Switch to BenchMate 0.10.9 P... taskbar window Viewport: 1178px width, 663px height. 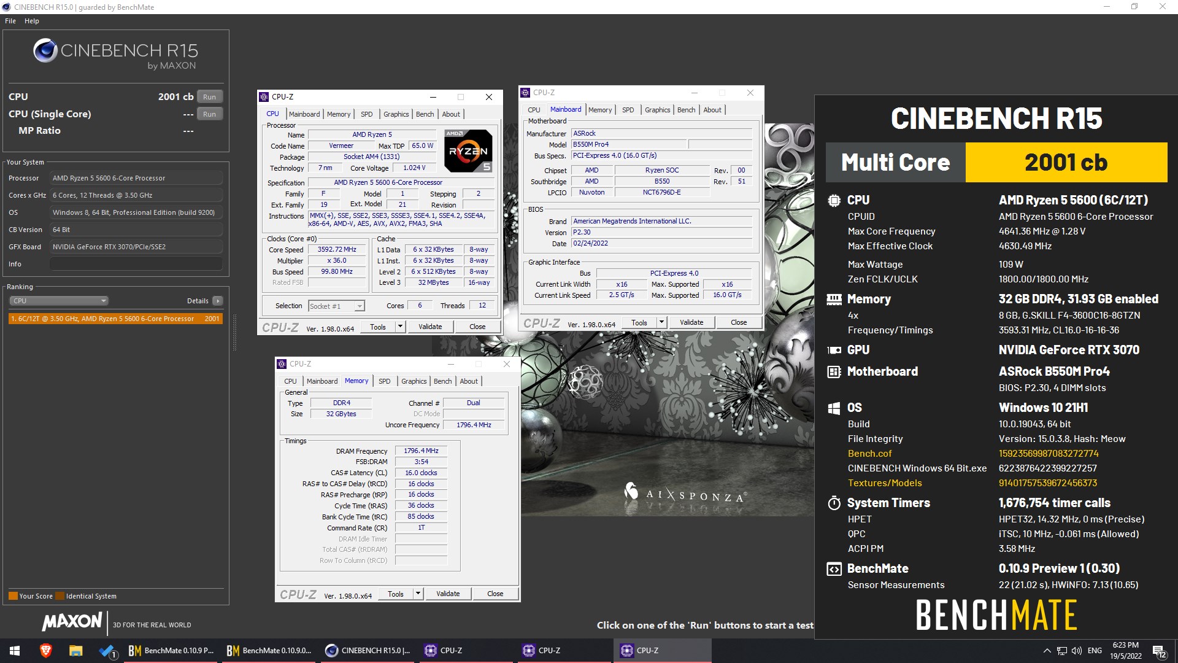[x=171, y=651]
